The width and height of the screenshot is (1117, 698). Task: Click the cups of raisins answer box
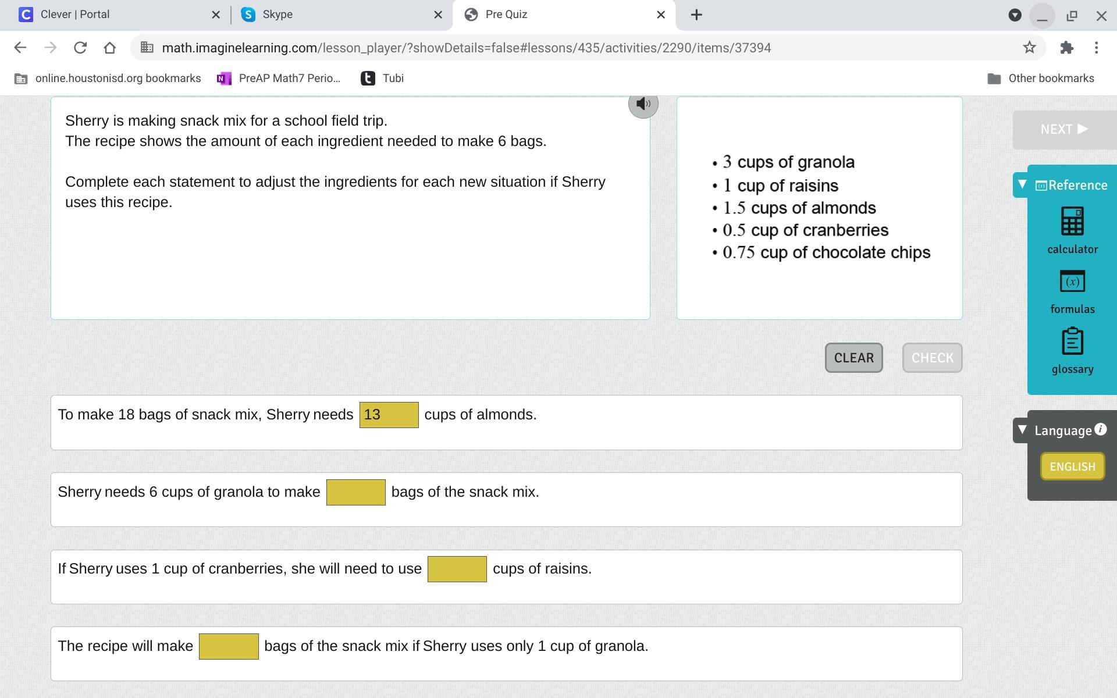click(457, 569)
